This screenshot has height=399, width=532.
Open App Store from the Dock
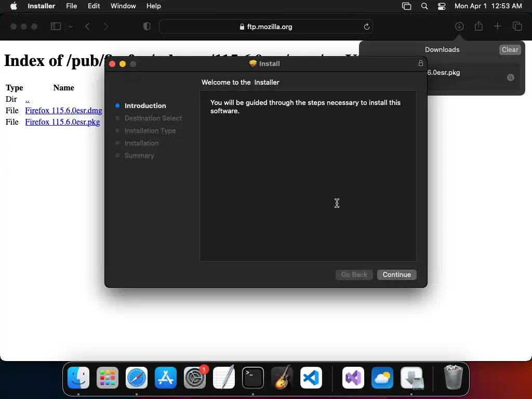(x=166, y=378)
